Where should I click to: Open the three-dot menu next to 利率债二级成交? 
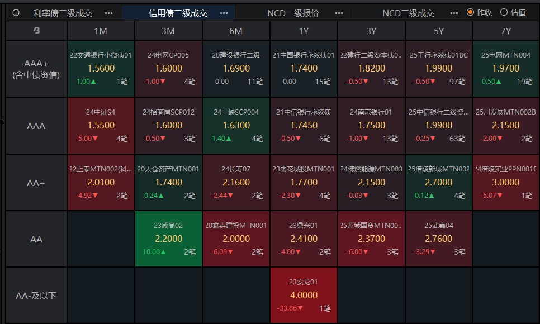(x=109, y=13)
